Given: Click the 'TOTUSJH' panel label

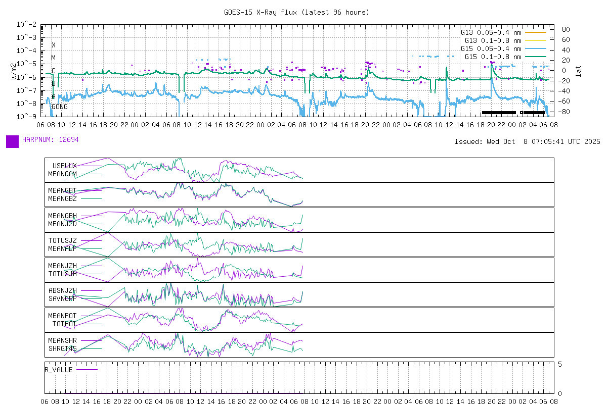Looking at the screenshot, I should 63,273.
